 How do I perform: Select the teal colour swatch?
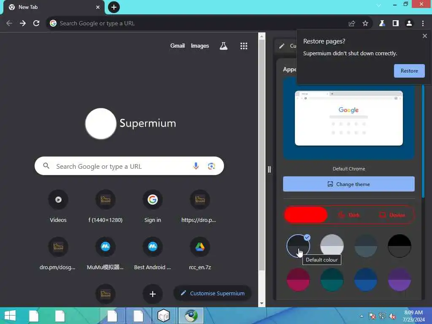(332, 280)
